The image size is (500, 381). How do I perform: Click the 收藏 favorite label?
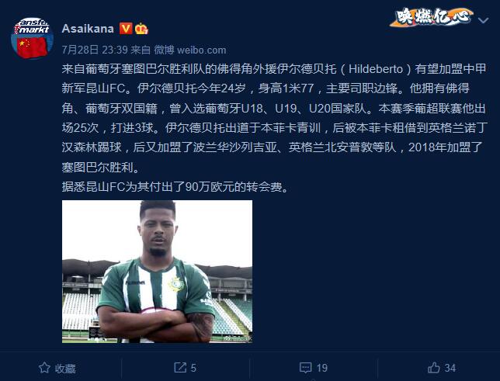tap(65, 369)
